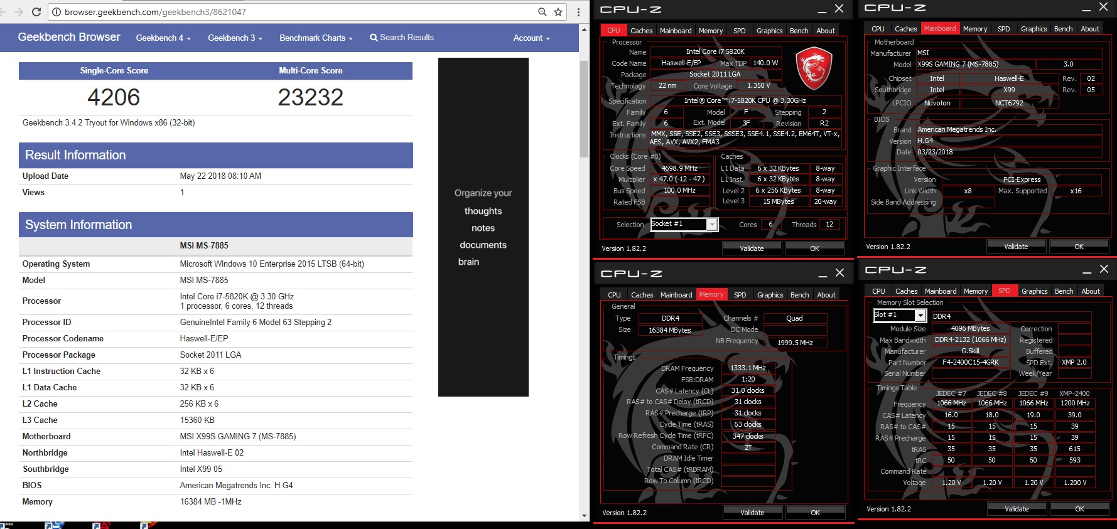The height and width of the screenshot is (529, 1117).
Task: Reload the Geekbench page
Action: (36, 12)
